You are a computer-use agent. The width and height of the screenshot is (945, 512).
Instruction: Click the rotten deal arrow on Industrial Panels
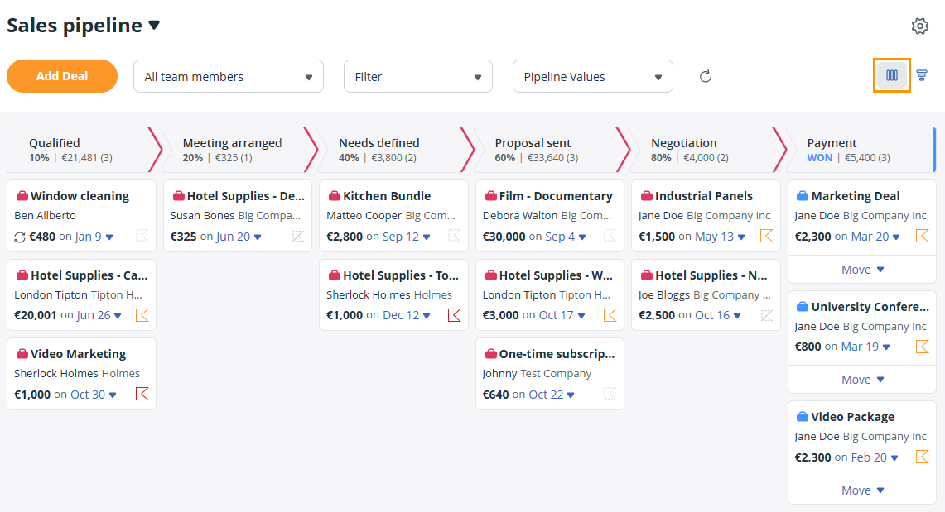pos(766,236)
